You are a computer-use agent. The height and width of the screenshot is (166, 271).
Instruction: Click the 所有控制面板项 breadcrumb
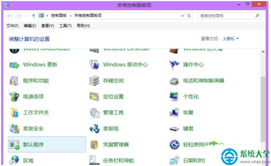click(88, 16)
